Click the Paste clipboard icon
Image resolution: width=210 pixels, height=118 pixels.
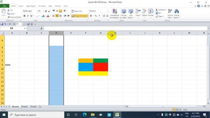coord(4,11)
